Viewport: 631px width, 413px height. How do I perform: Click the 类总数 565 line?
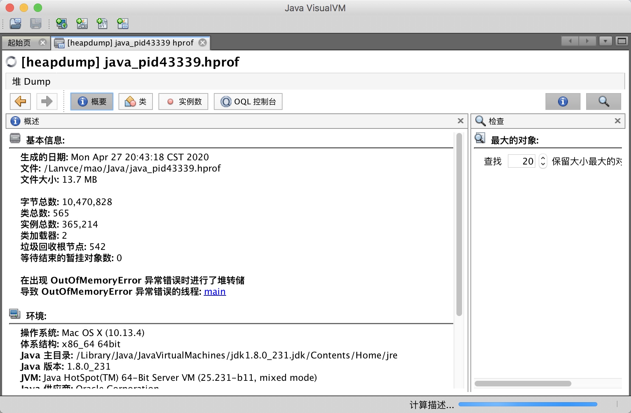(45, 213)
